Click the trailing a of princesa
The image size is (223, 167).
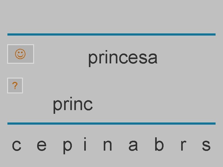click(x=153, y=58)
